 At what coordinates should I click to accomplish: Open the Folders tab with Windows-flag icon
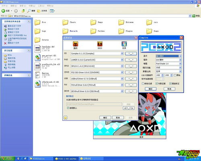[x=124, y=44]
